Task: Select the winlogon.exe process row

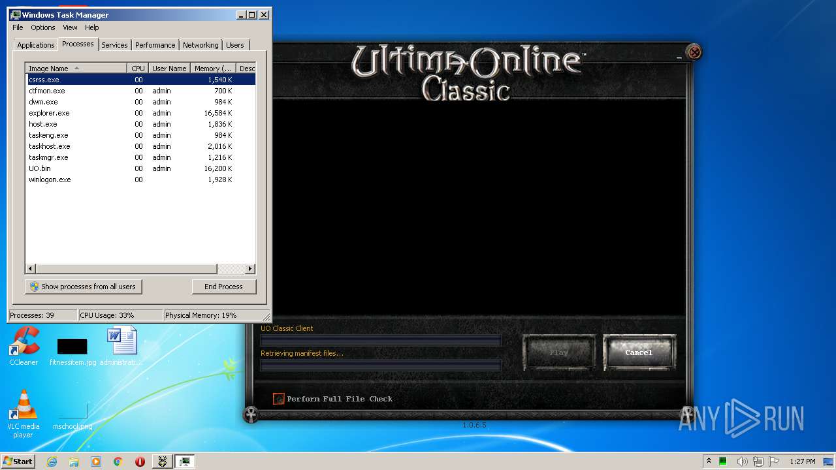Action: pos(140,180)
